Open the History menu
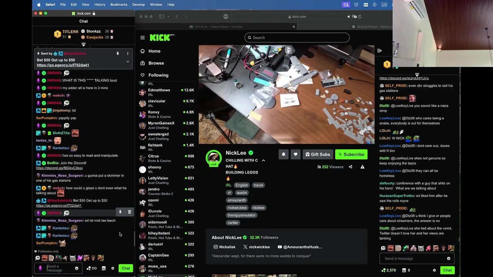 coord(100,5)
